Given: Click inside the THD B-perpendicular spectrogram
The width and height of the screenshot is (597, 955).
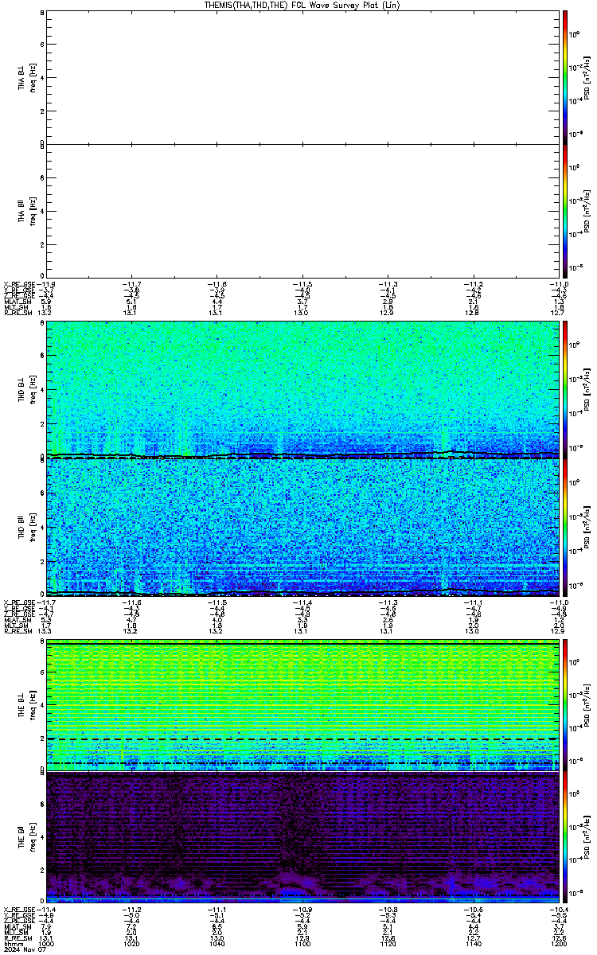Looking at the screenshot, I should click(x=302, y=389).
